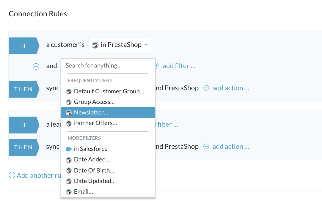The image size is (322, 201).
Task: Pick Date Added filter
Action: click(108, 159)
